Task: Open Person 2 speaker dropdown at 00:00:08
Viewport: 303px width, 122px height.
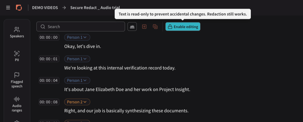Action: click(x=77, y=102)
